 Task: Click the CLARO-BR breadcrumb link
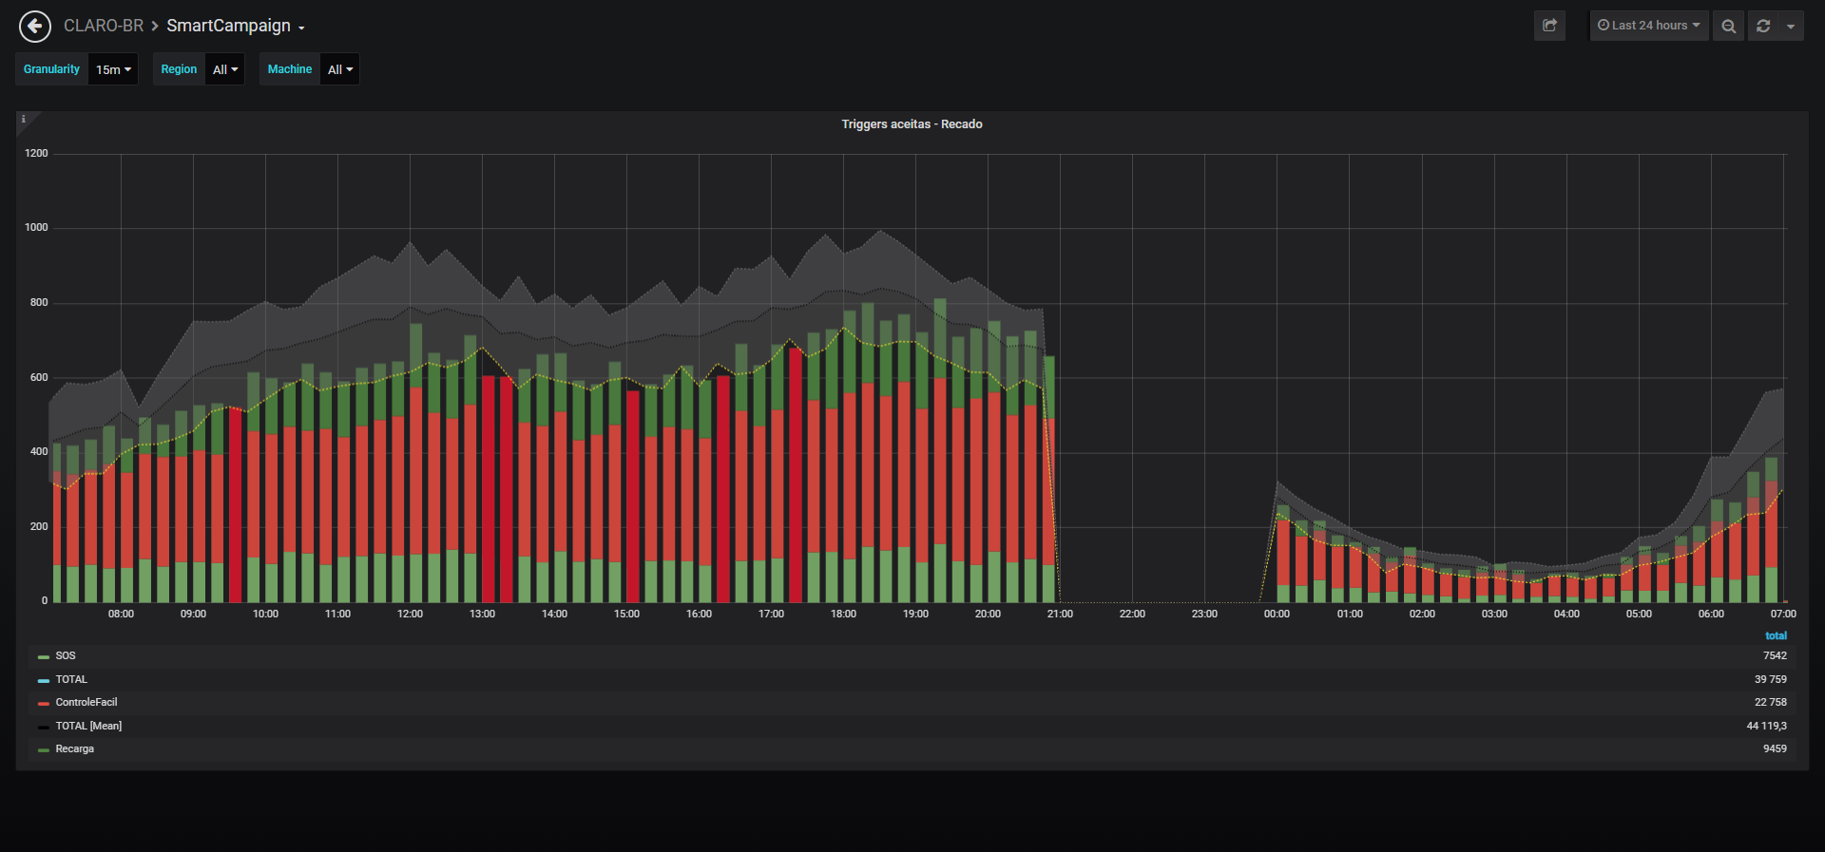pyautogui.click(x=104, y=26)
